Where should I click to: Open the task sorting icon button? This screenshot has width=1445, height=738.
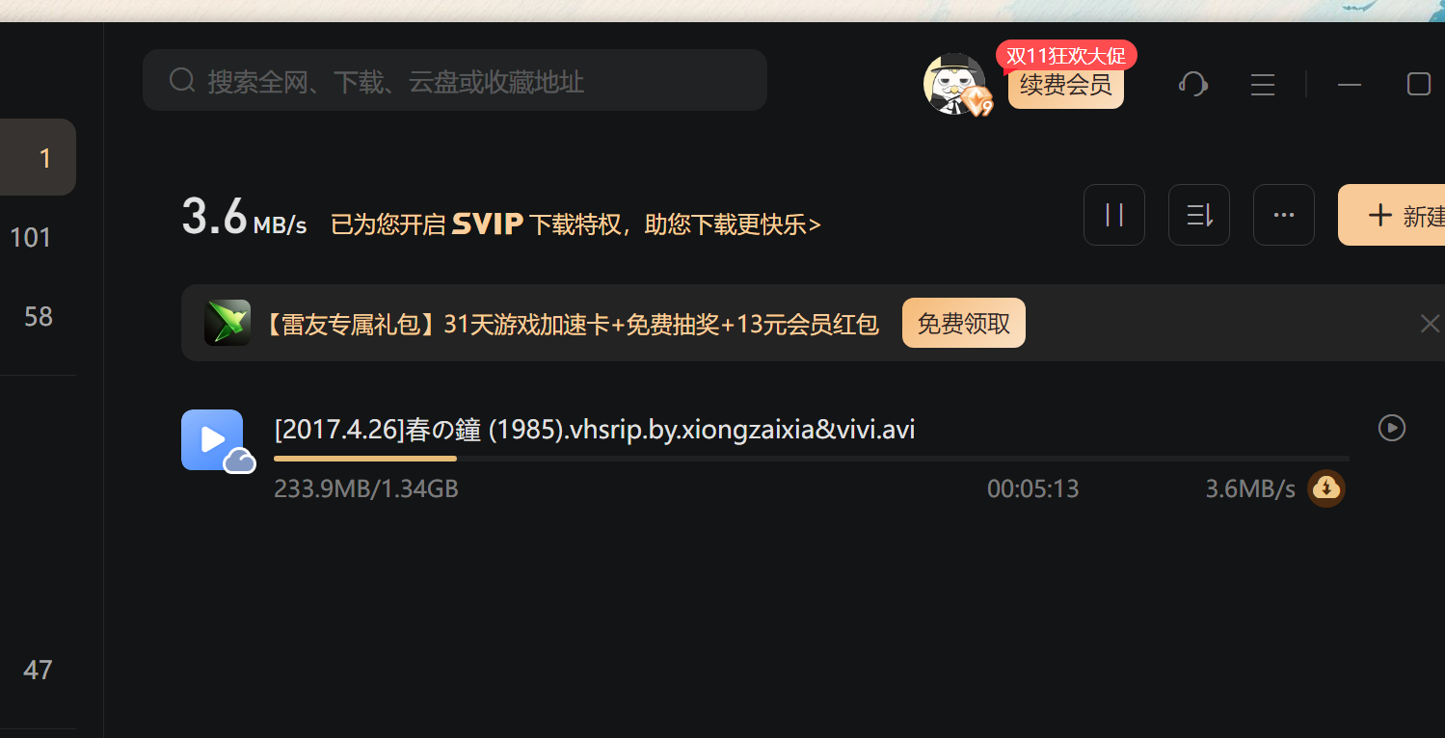coord(1199,215)
